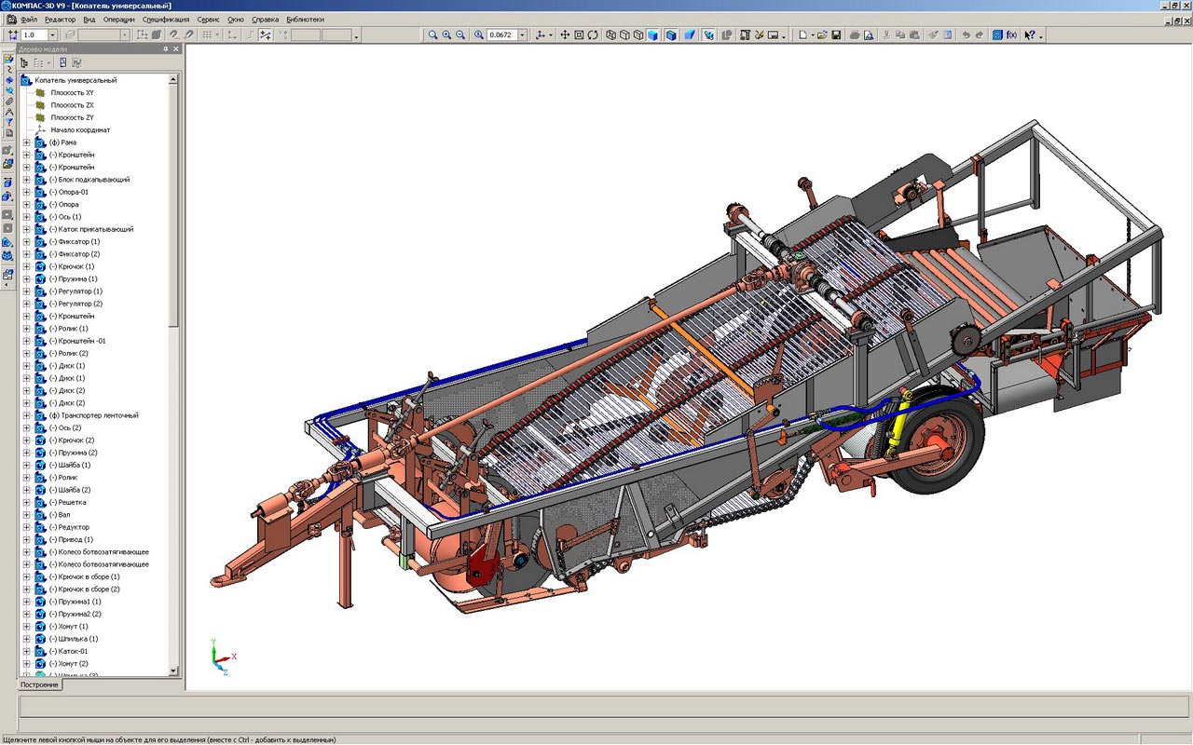Open the f(x) variables panel
Viewport: 1193px width, 745px height.
(1011, 35)
